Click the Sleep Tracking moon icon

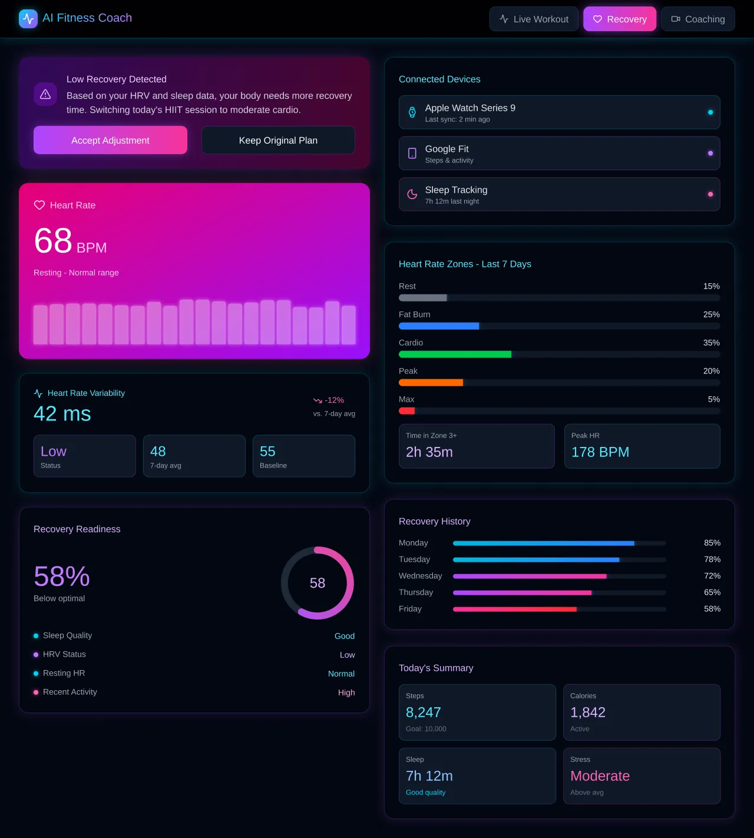pyautogui.click(x=412, y=194)
